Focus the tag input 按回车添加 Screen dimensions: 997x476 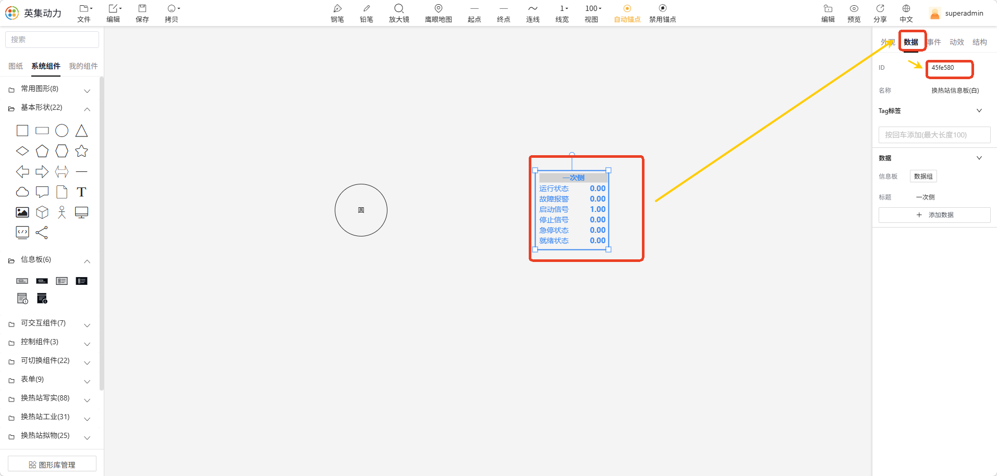point(934,135)
